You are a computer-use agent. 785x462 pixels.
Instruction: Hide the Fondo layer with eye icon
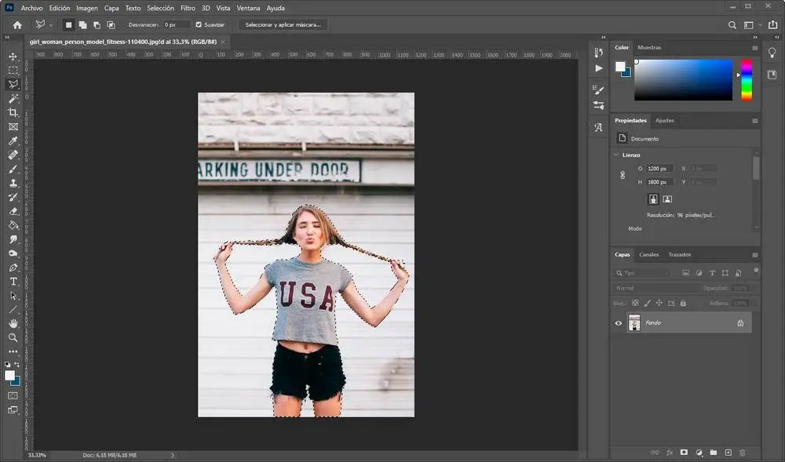coord(619,323)
